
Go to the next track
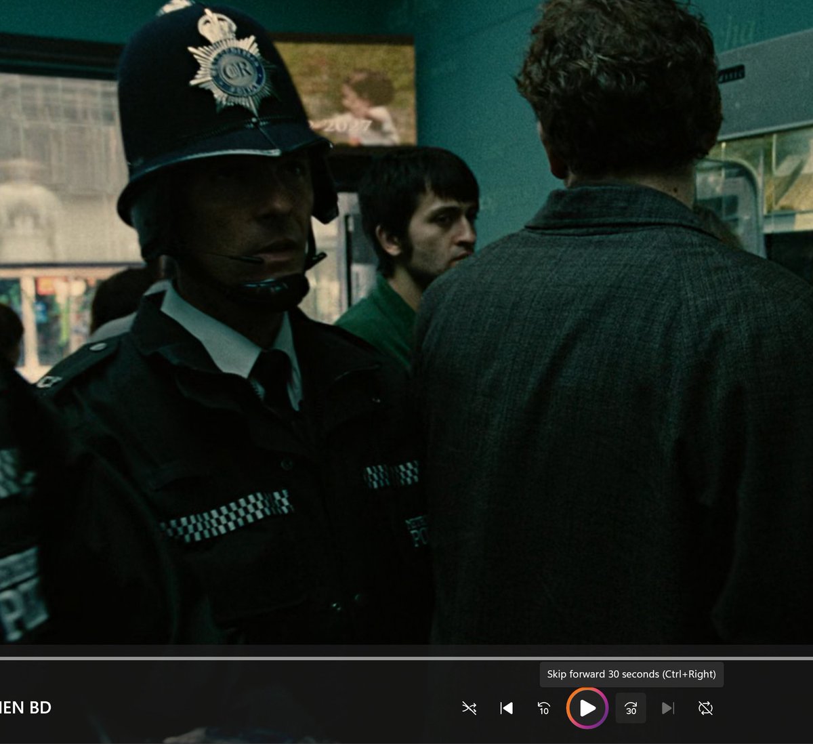pos(668,708)
